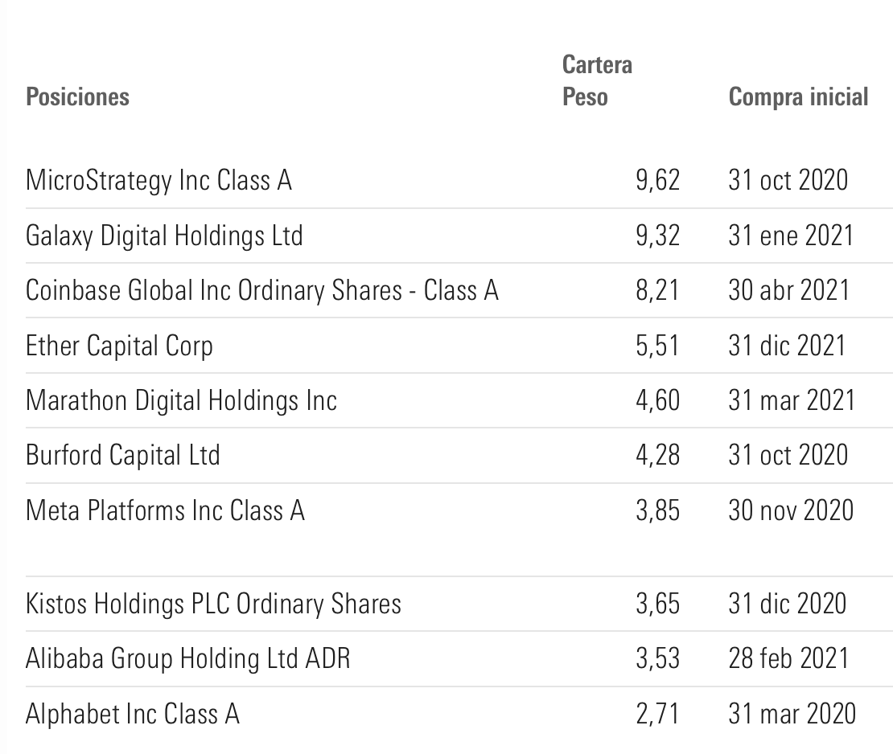Open the MicroStrategy Inc Class A position
This screenshot has height=754, width=893.
158,180
